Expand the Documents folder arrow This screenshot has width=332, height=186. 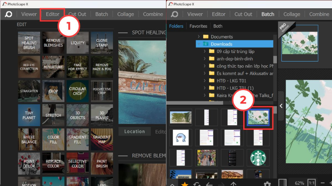point(199,37)
